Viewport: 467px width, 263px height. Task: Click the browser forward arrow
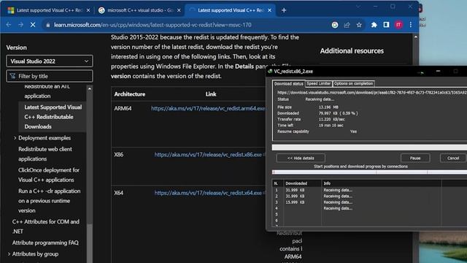20,25
